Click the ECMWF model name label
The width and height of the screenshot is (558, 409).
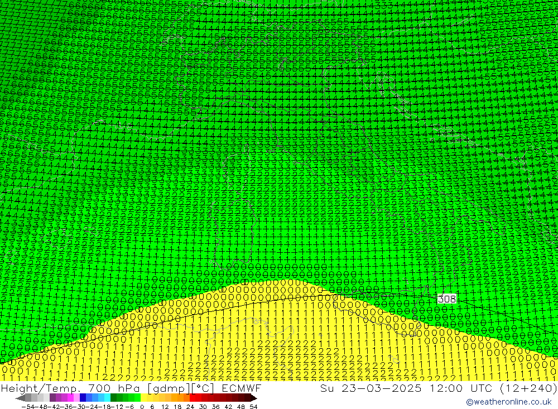[242, 388]
